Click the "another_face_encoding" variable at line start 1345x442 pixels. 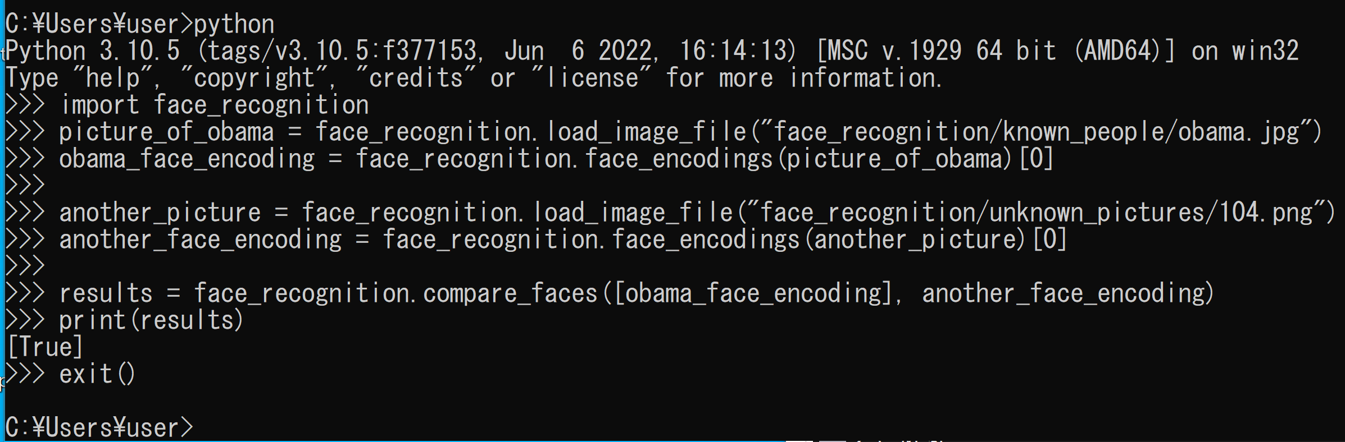(x=201, y=240)
